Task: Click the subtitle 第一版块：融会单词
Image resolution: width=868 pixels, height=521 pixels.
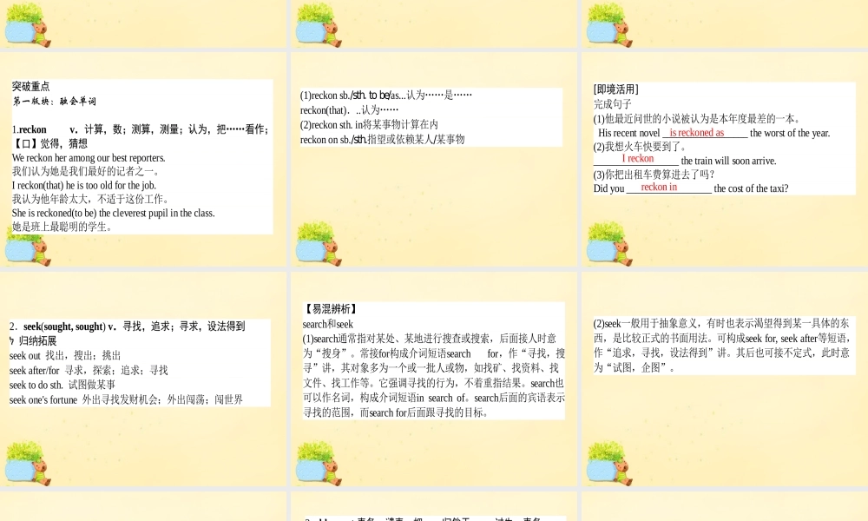Action: pos(54,102)
